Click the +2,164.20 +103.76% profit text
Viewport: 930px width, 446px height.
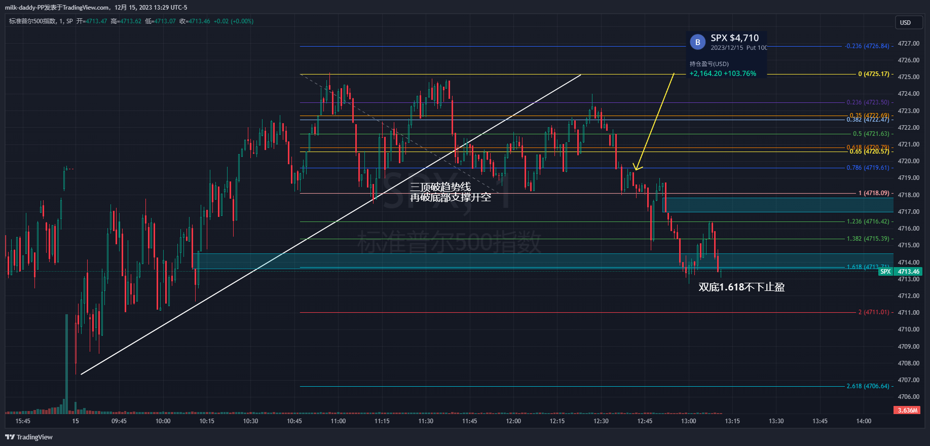[x=722, y=73]
